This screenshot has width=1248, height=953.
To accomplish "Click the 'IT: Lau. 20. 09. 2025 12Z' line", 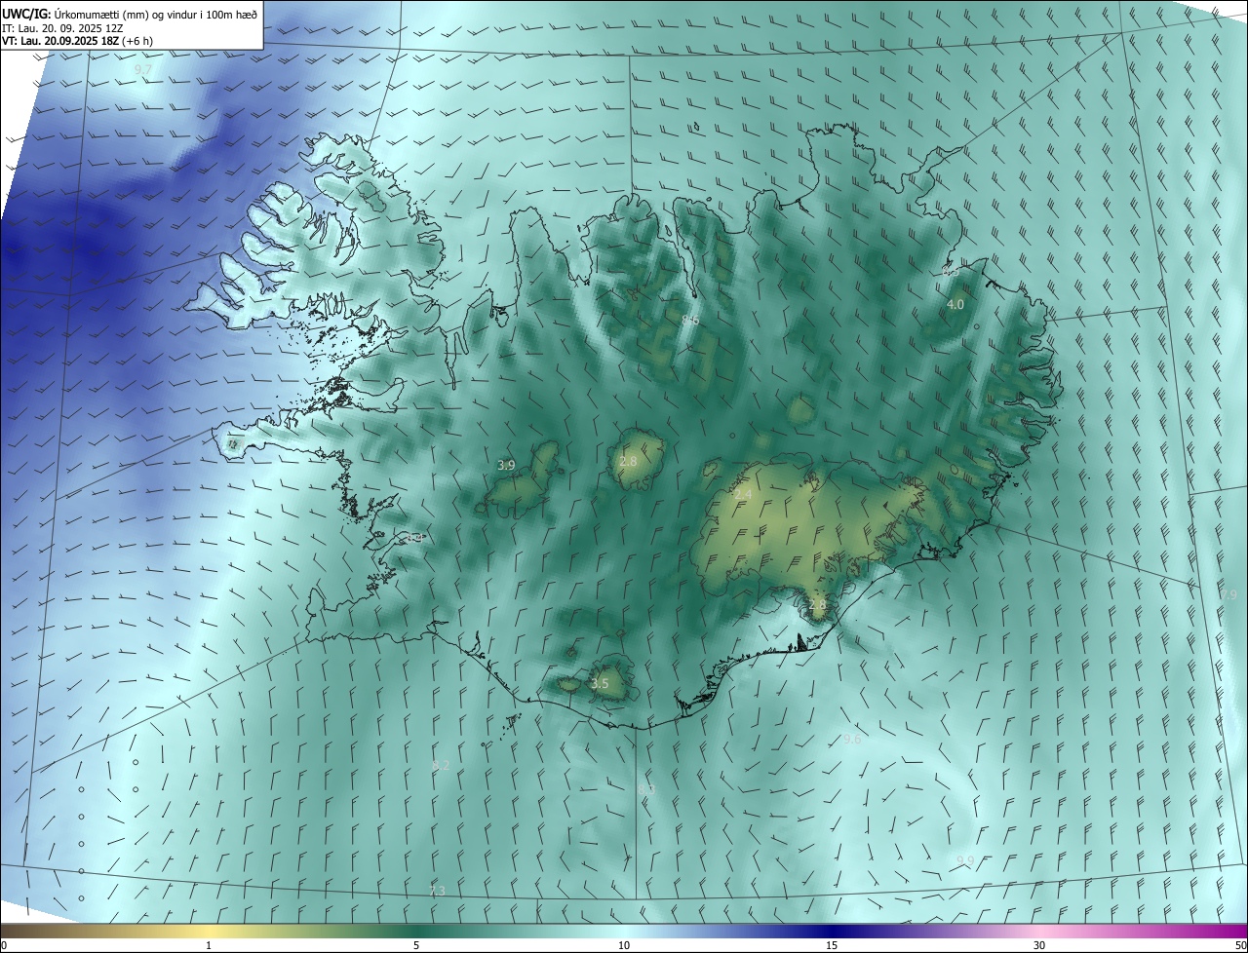I will point(62,28).
